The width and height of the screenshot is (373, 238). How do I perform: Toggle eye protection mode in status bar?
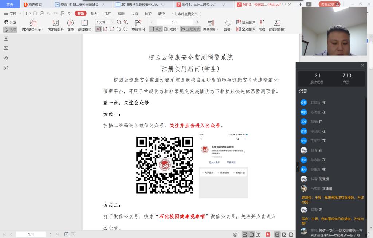(235, 234)
